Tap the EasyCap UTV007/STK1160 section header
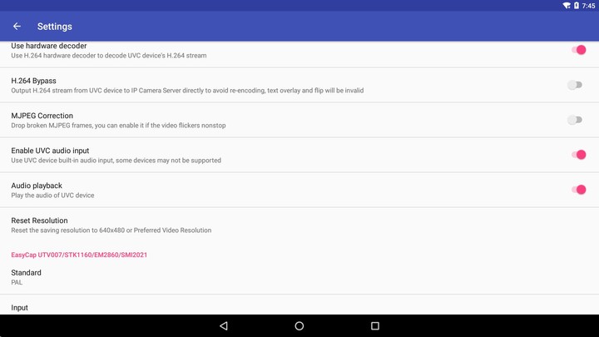The image size is (599, 337). [79, 255]
